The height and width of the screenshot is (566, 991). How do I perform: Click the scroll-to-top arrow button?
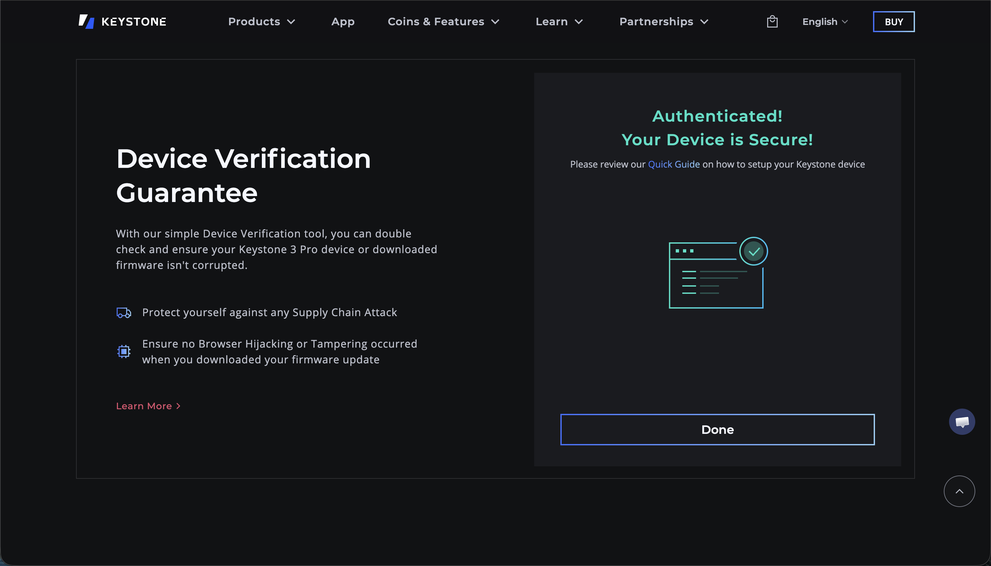(x=959, y=491)
